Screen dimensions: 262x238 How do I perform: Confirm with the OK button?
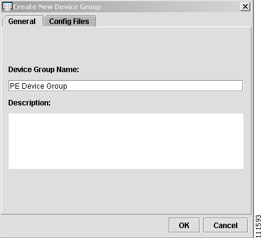pyautogui.click(x=184, y=225)
